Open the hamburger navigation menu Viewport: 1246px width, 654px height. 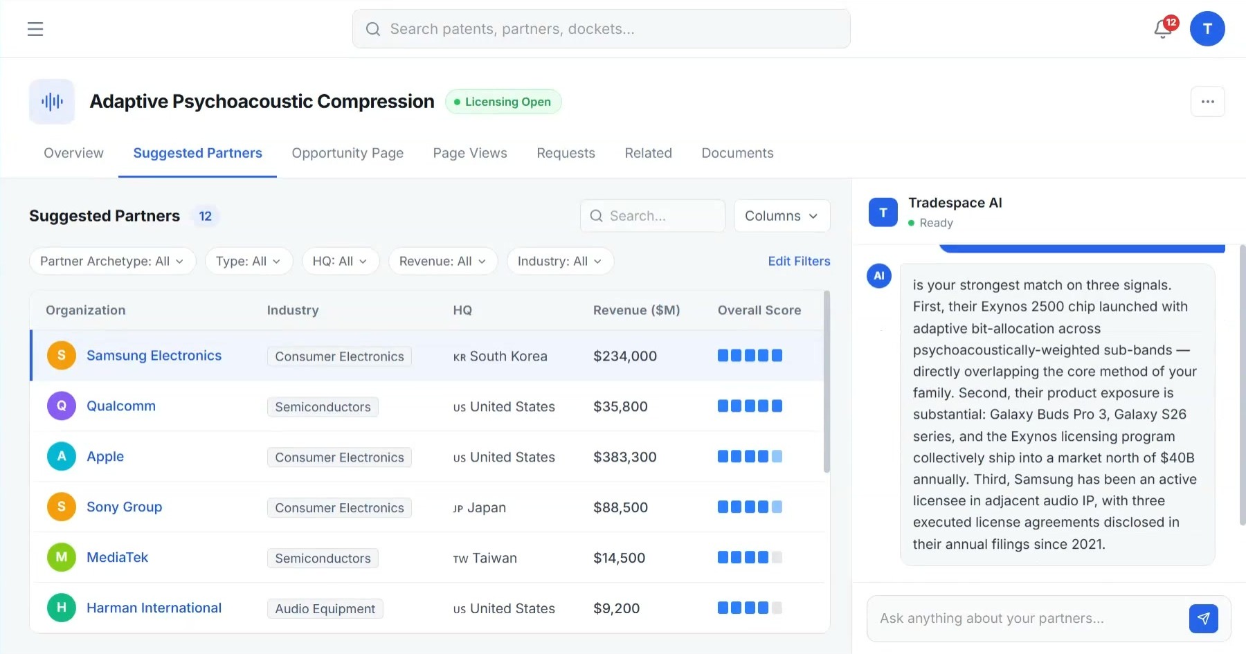click(x=35, y=29)
